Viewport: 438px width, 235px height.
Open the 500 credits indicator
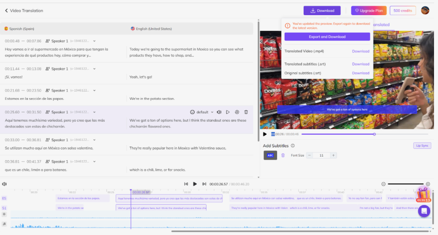(403, 11)
